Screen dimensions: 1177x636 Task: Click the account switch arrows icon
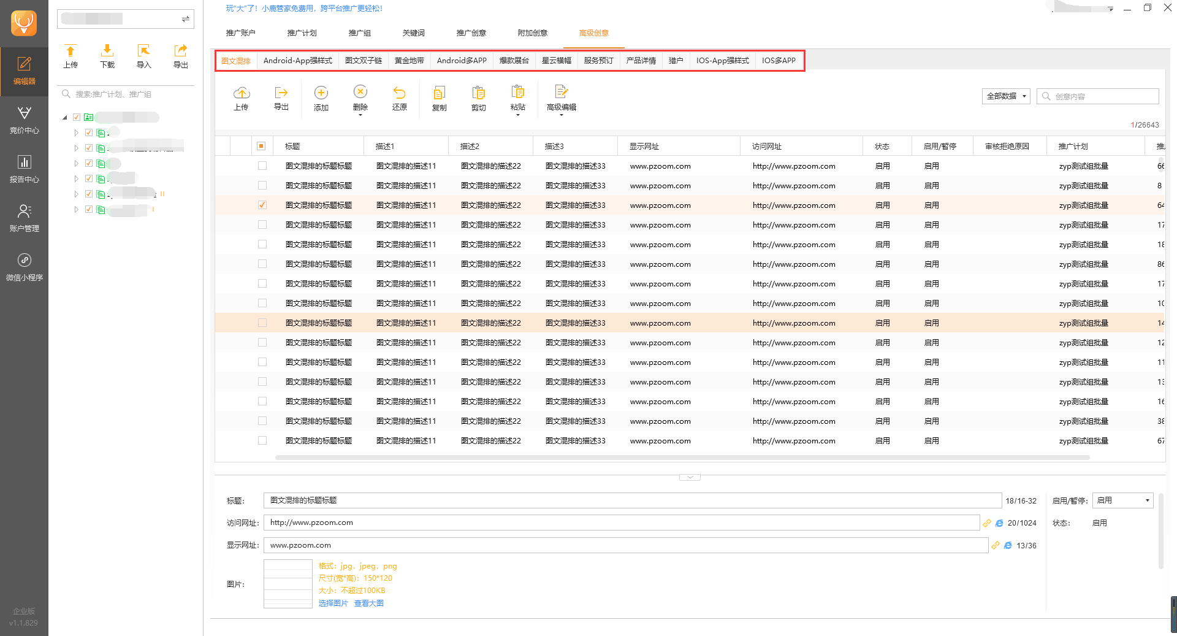185,19
